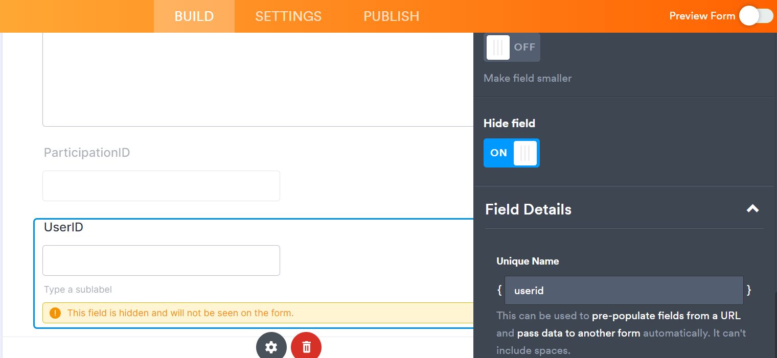Click inside the userid Unique Name box

tap(624, 290)
